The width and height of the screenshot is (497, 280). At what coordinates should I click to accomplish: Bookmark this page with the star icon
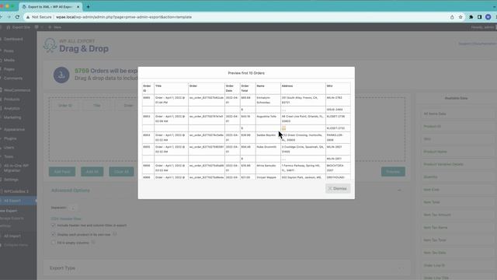click(x=461, y=17)
